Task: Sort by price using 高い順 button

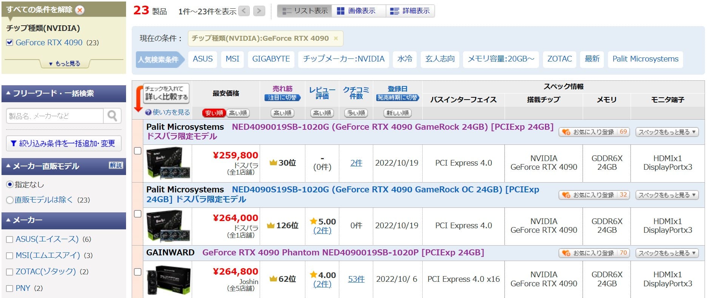Action: [x=238, y=113]
